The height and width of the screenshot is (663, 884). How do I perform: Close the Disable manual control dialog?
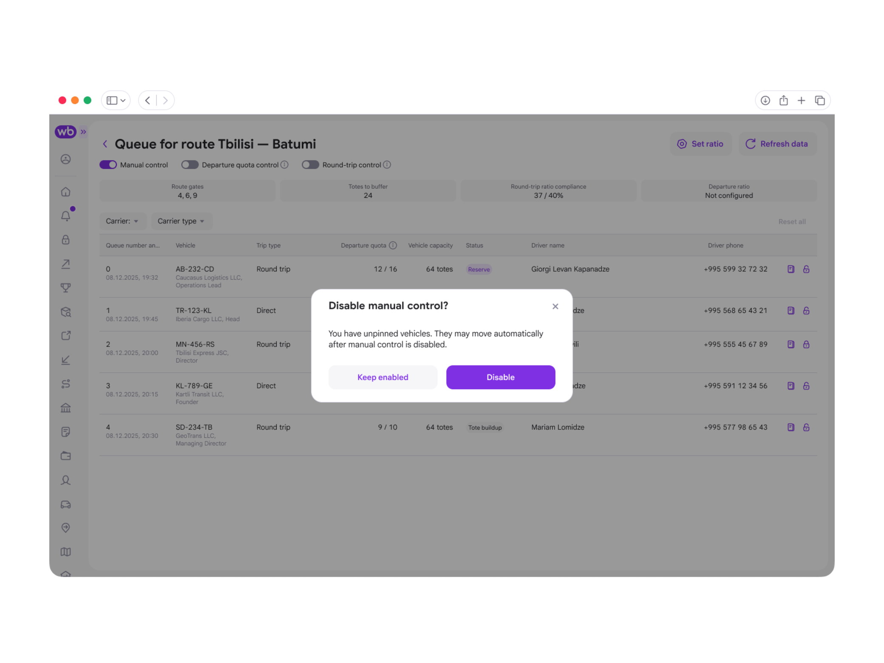click(x=555, y=306)
